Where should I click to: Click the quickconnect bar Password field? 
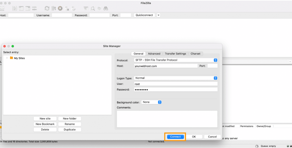pyautogui.click(x=100, y=15)
